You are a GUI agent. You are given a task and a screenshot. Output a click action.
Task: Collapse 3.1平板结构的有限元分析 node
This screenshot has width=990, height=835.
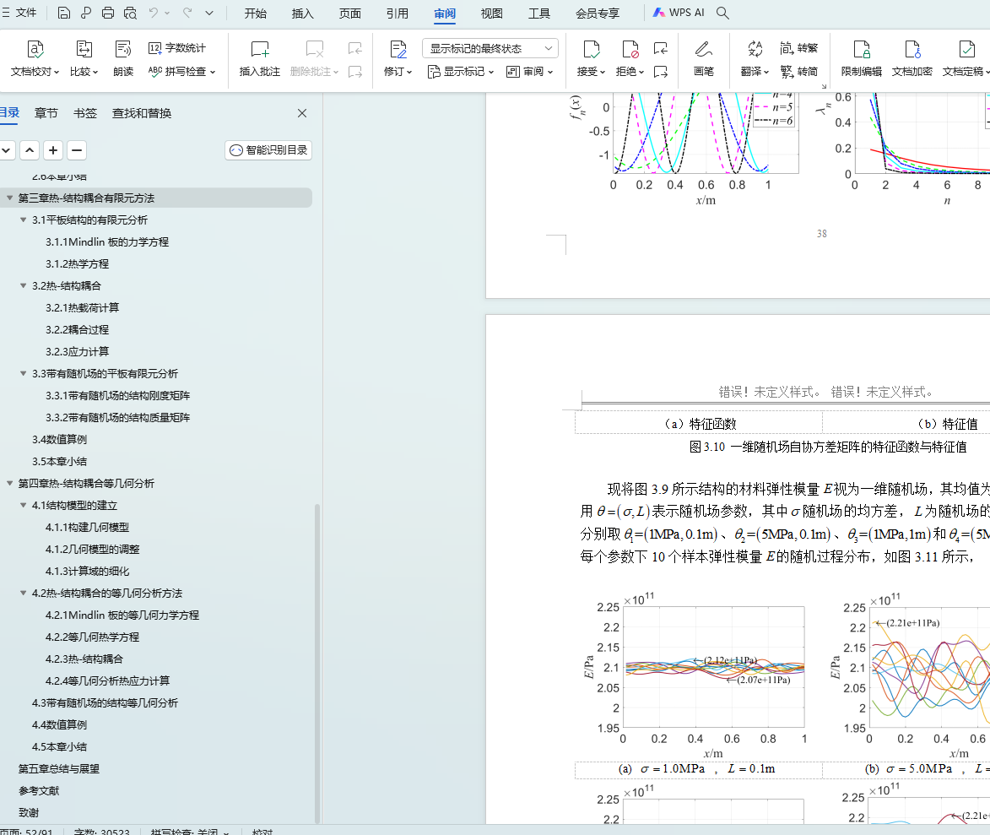coord(24,220)
